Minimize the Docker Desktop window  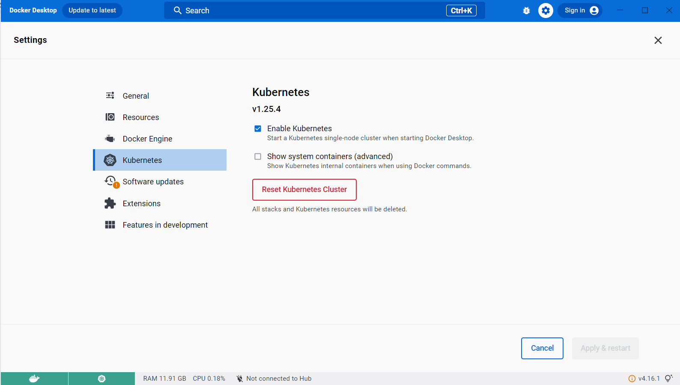point(620,10)
